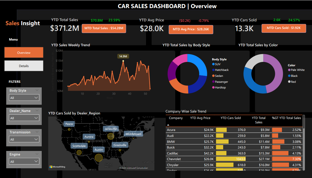The image size is (312, 178).
Task: Click the Pasco map label
Action: pyautogui.click(x=69, y=124)
